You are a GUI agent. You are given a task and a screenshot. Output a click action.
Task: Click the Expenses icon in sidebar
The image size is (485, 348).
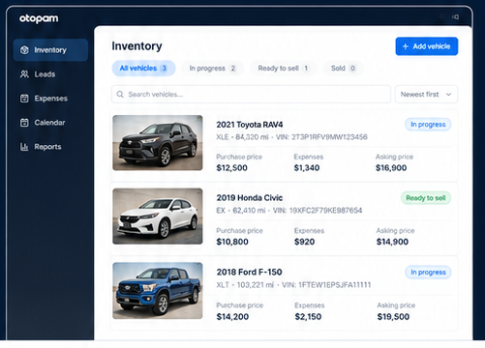pyautogui.click(x=24, y=99)
